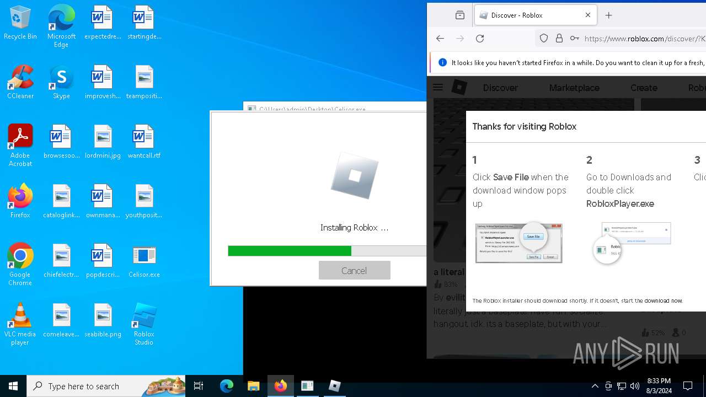The image size is (706, 397).
Task: Open the Skype desktop shortcut
Action: [61, 83]
